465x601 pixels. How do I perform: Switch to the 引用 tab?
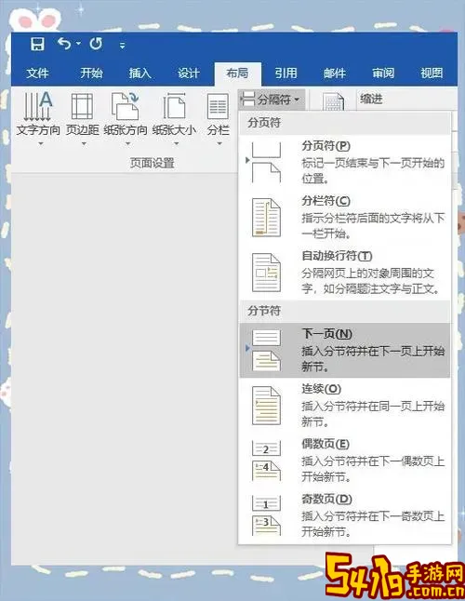[x=286, y=73]
